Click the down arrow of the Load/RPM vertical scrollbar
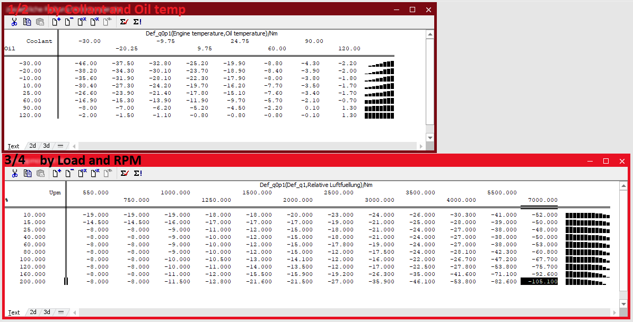 tap(623, 305)
